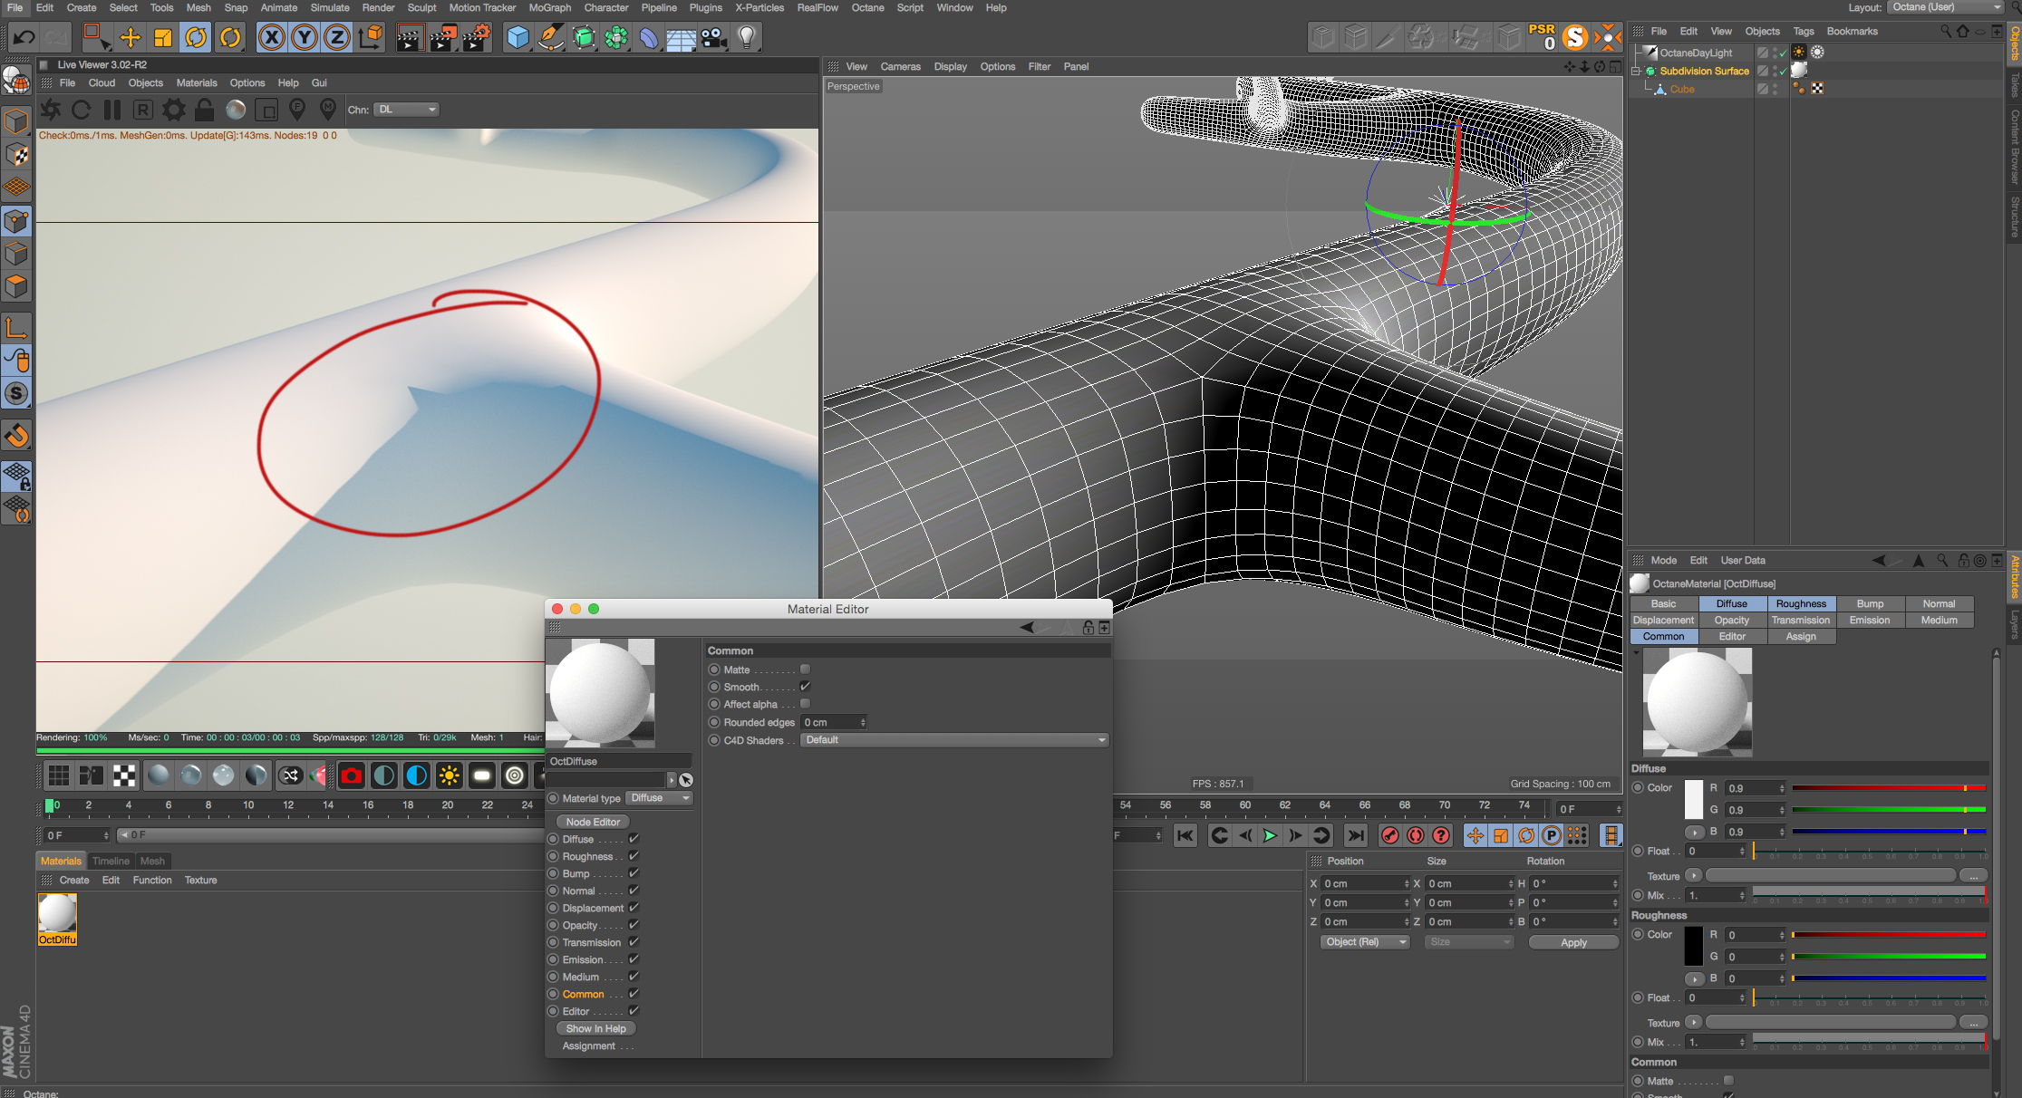Screen dimensions: 2022x1098
Task: Click the Scale tool icon
Action: point(163,38)
